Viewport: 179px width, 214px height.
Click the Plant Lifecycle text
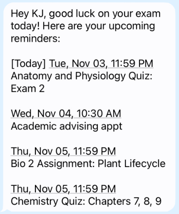(x=132, y=164)
